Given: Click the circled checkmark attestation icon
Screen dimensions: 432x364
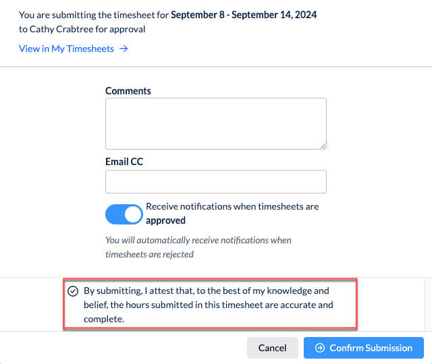Looking at the screenshot, I should [x=73, y=291].
